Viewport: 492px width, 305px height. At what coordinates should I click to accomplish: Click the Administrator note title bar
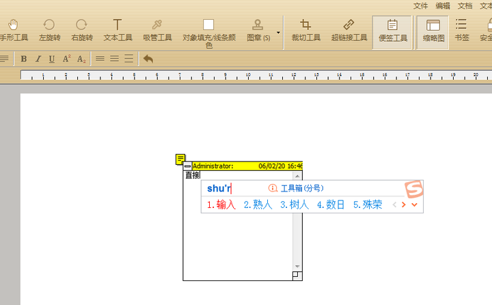247,166
